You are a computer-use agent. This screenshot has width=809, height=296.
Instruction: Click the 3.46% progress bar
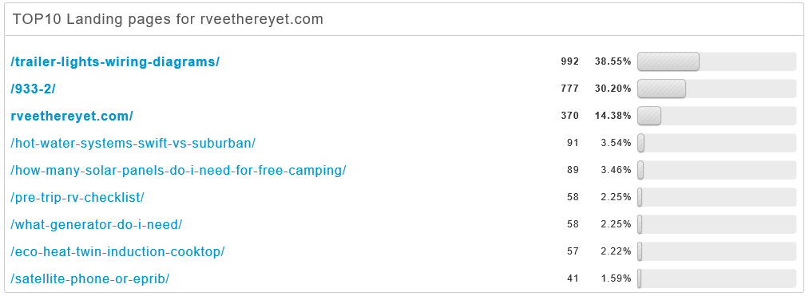click(717, 170)
